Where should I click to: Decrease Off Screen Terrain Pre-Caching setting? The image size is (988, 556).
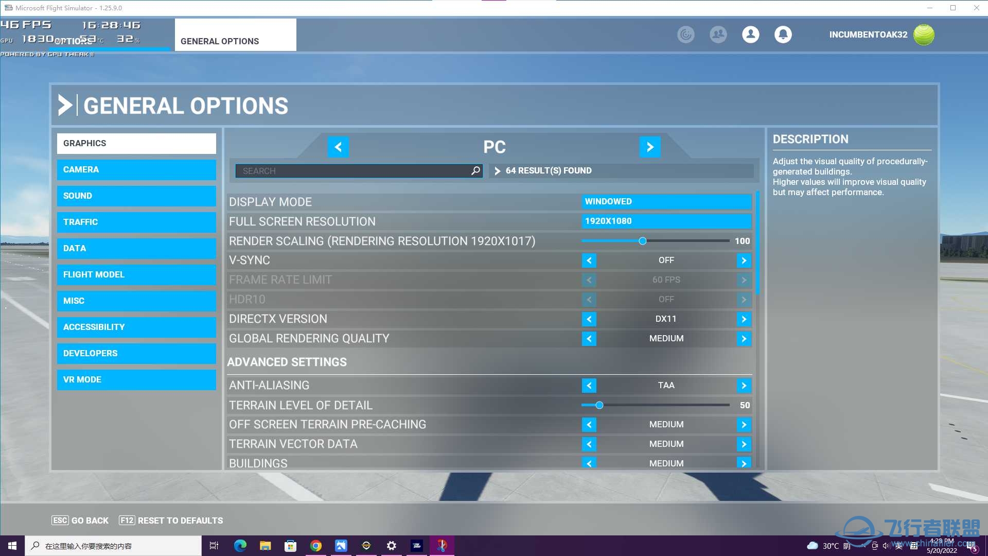[x=589, y=425]
